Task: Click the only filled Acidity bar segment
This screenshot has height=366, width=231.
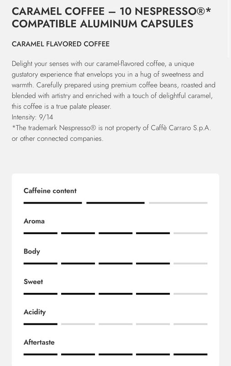Action: click(x=41, y=324)
